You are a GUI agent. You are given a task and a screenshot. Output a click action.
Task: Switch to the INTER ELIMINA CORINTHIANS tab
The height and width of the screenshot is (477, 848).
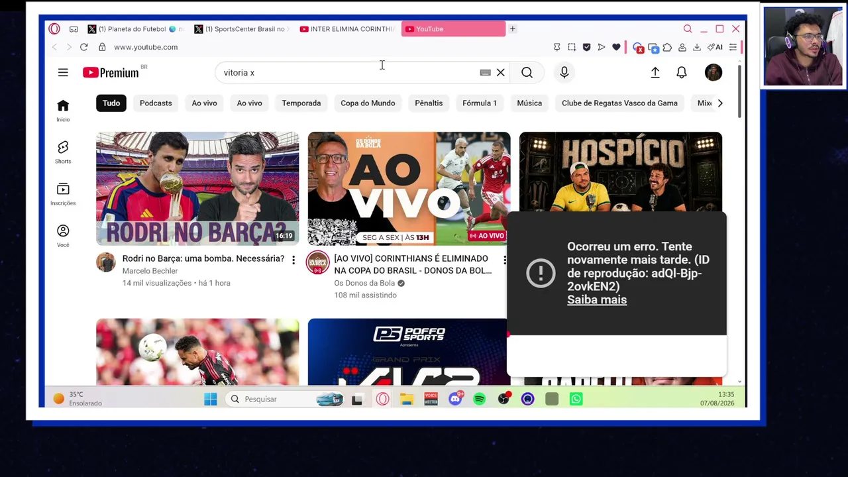[348, 29]
